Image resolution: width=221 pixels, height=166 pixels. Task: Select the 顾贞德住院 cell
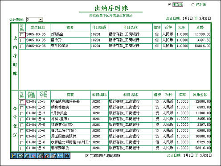70,108
